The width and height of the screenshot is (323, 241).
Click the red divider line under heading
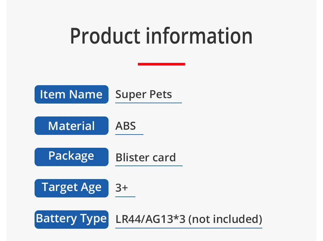(161, 64)
